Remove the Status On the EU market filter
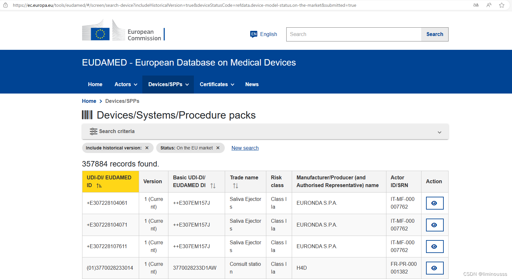The image size is (512, 279). (x=218, y=148)
